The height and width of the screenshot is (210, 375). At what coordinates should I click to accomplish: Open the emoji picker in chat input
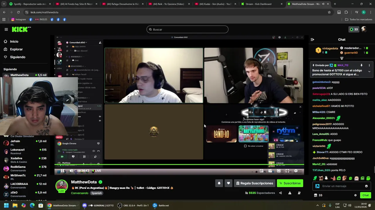366,186
